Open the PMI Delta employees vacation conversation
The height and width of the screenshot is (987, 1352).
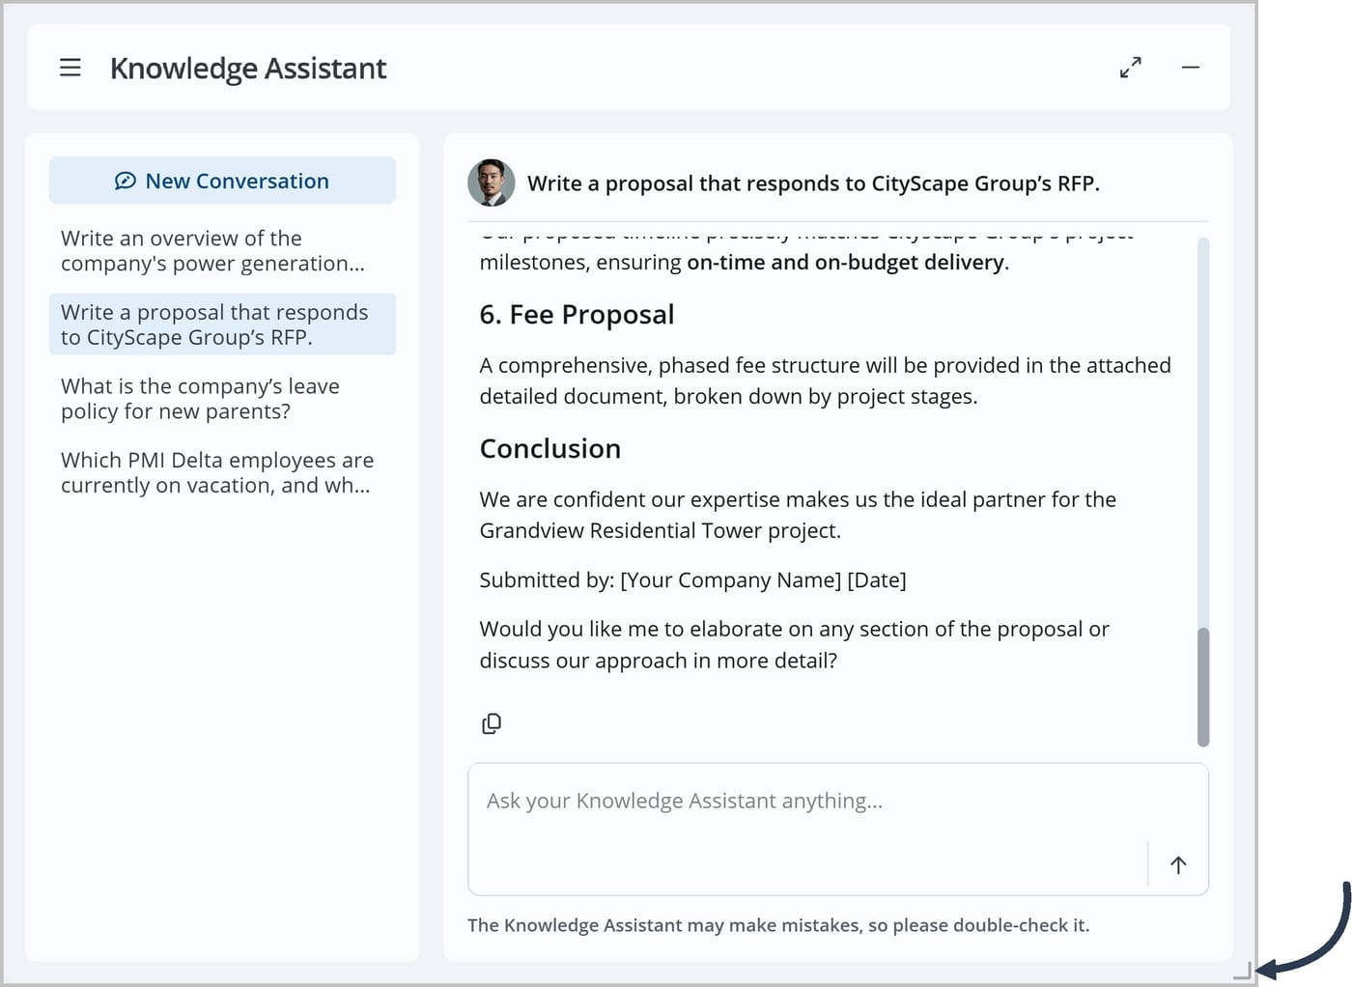coord(222,472)
